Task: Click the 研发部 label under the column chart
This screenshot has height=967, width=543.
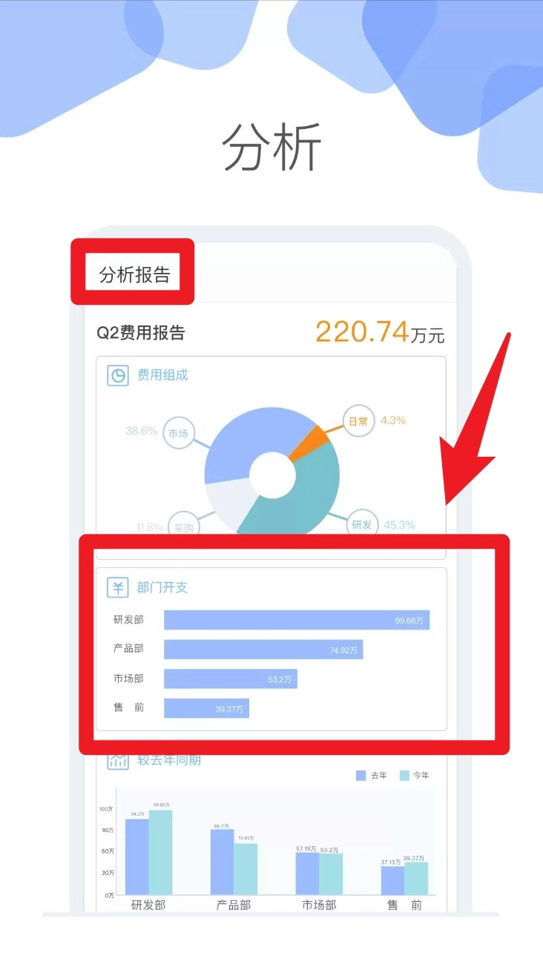Action: point(148,905)
